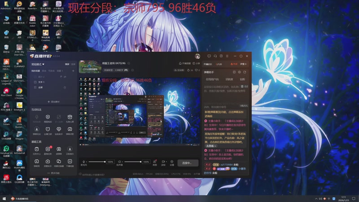Toggle visibility of the 图片2 source
Screen dimensions: 359x202
pos(65,77)
